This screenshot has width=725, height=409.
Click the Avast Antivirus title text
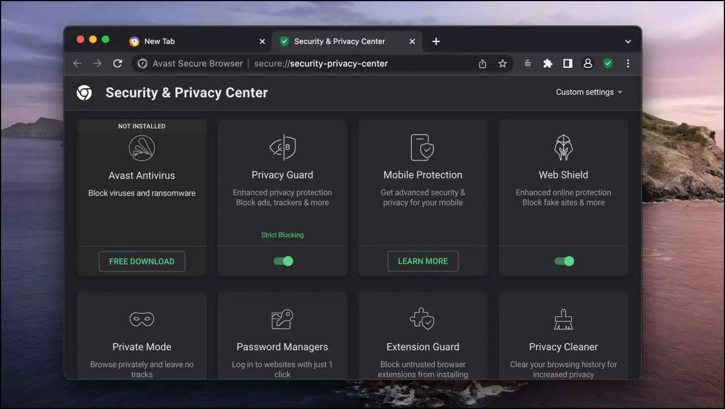pos(142,176)
